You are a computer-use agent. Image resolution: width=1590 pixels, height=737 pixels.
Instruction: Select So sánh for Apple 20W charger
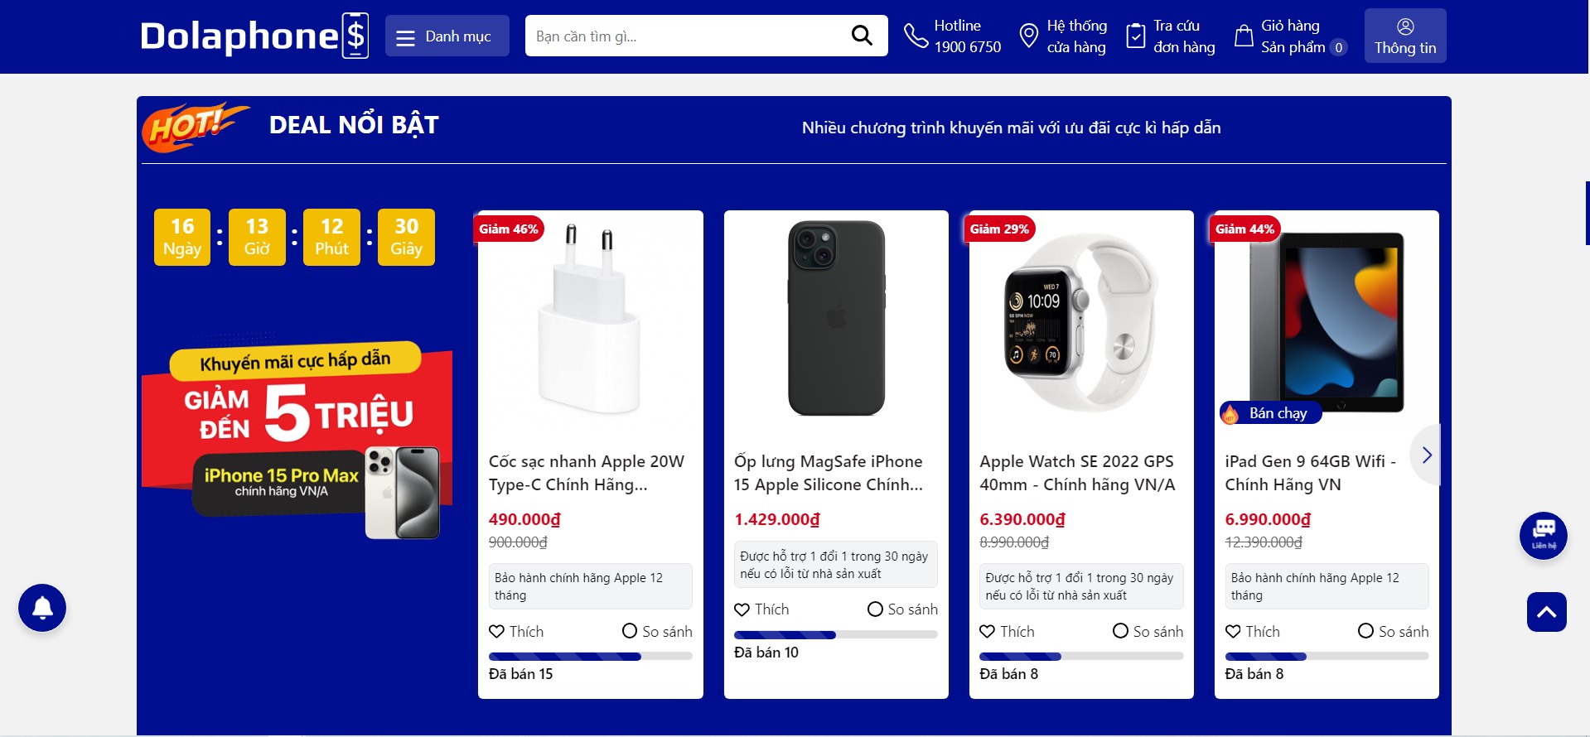coord(630,631)
